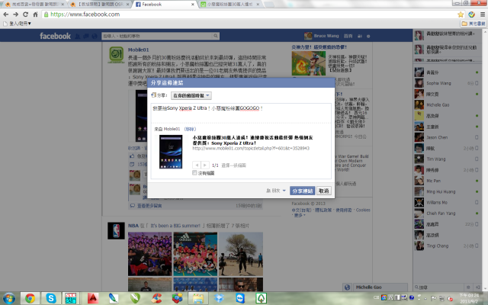Click the NBA page logo in news feed

[x=116, y=230]
